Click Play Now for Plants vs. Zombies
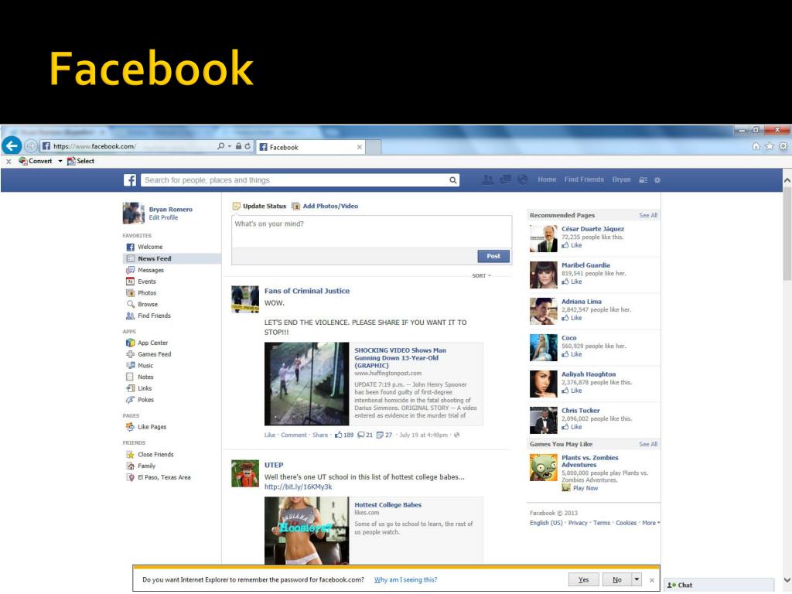 pos(580,489)
